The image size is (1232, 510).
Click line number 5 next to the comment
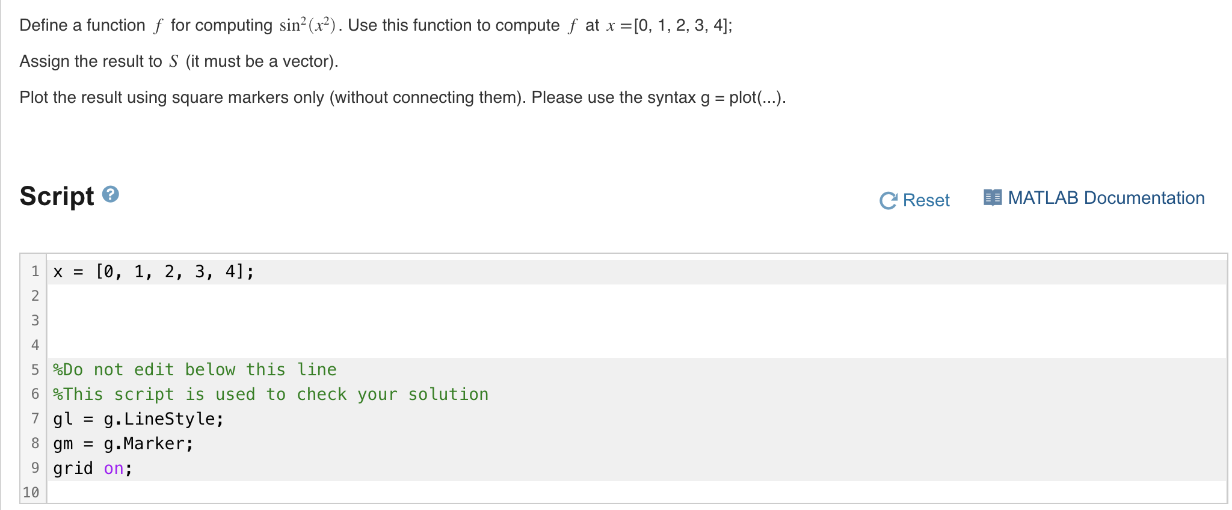tap(35, 369)
